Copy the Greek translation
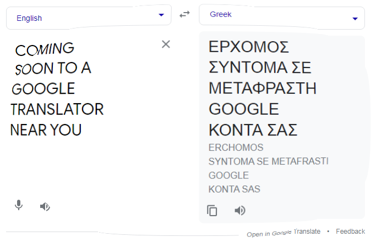Image resolution: width=387 pixels, height=248 pixels. [212, 211]
